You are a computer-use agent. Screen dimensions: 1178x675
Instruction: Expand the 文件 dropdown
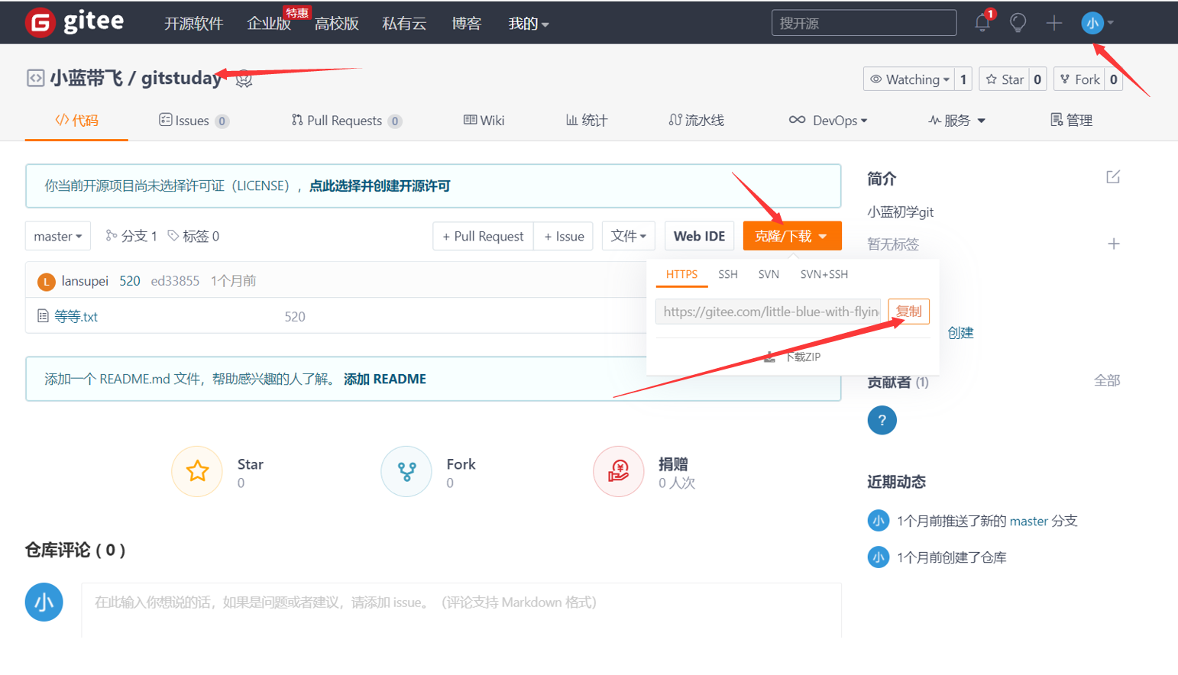[x=629, y=236]
